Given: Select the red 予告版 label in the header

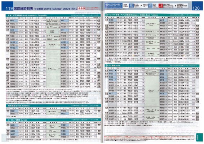Looking at the screenshot, I should coord(81,8).
